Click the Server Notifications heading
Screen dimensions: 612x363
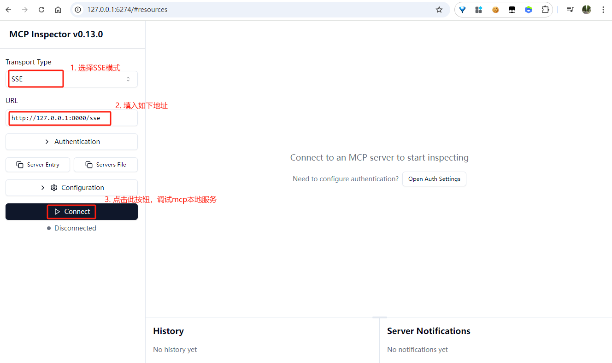click(429, 331)
